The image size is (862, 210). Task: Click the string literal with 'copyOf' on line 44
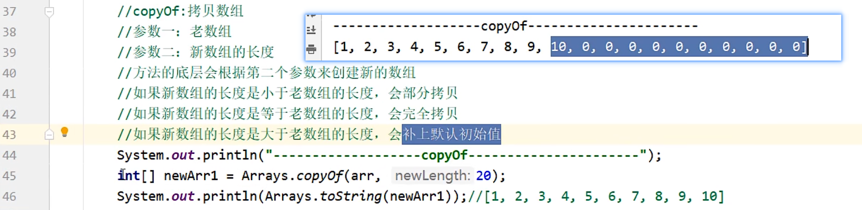point(456,155)
